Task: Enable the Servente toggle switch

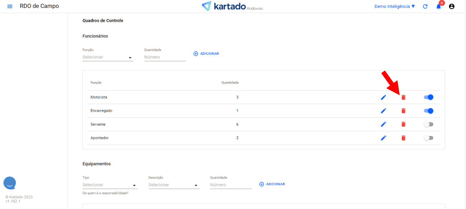Action: [x=428, y=125]
